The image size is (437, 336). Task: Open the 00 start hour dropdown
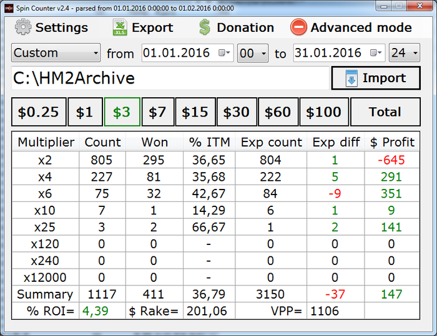click(x=253, y=53)
